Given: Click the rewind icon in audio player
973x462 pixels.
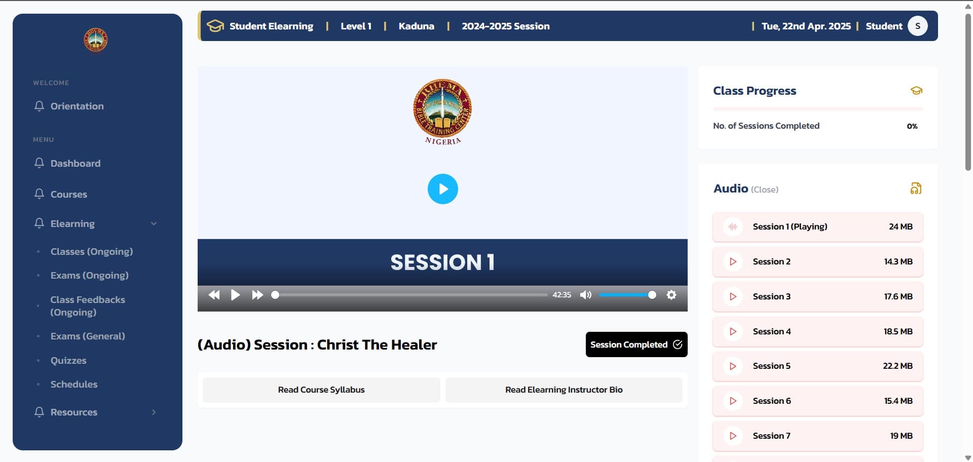Looking at the screenshot, I should pos(214,295).
